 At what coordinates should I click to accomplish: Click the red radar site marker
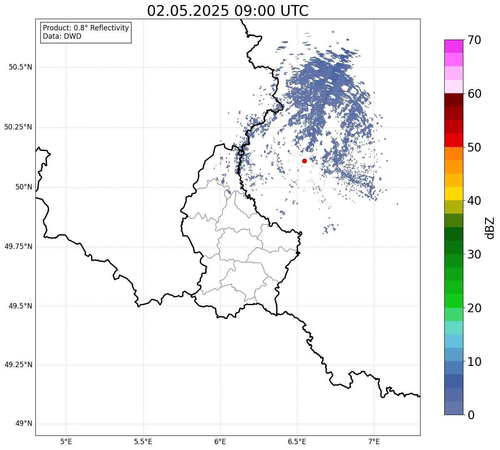[x=304, y=161]
